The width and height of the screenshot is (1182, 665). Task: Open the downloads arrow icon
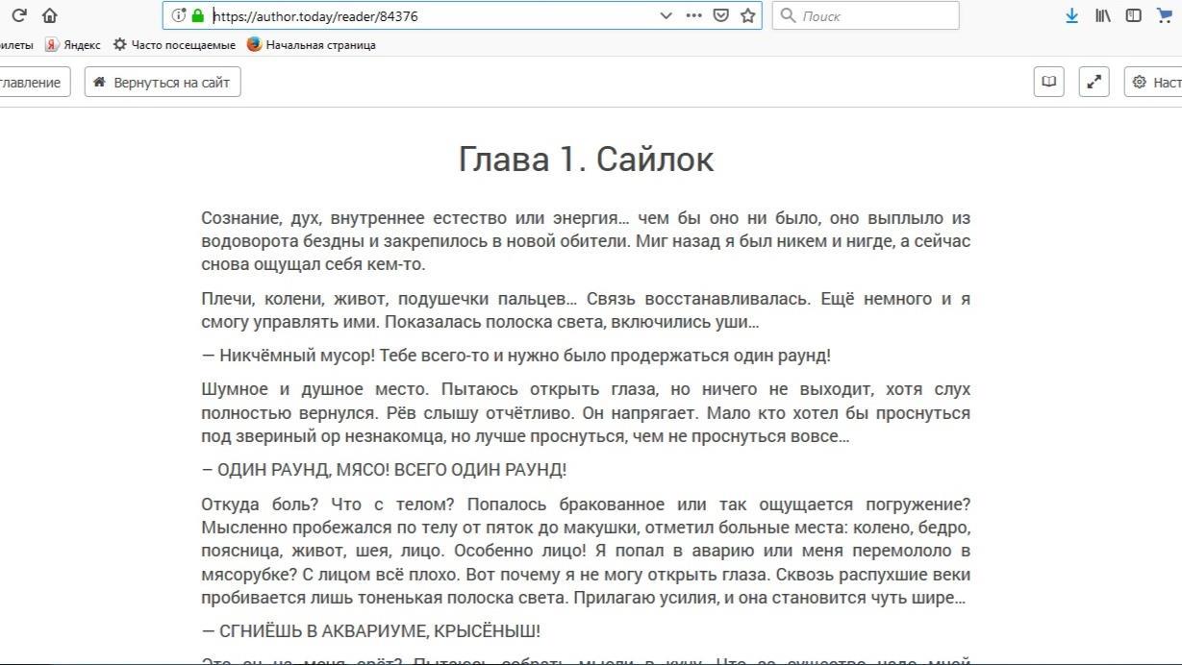(x=1071, y=15)
